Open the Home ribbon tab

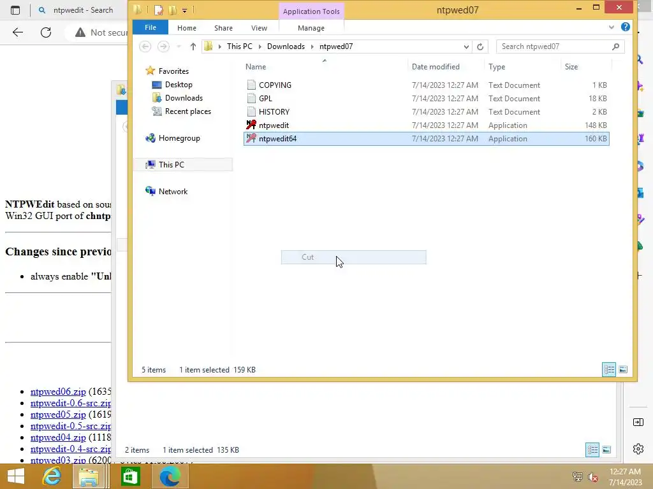click(187, 28)
